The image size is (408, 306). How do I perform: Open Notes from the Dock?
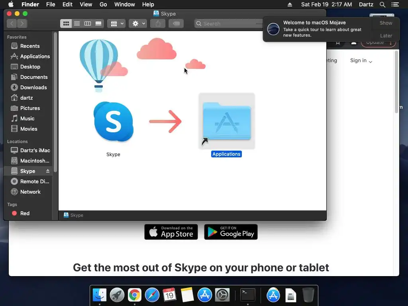tap(187, 295)
